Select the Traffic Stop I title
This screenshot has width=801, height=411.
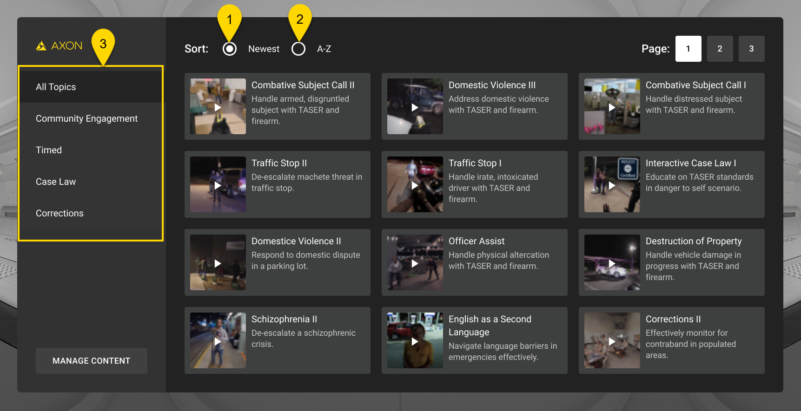pyautogui.click(x=475, y=163)
